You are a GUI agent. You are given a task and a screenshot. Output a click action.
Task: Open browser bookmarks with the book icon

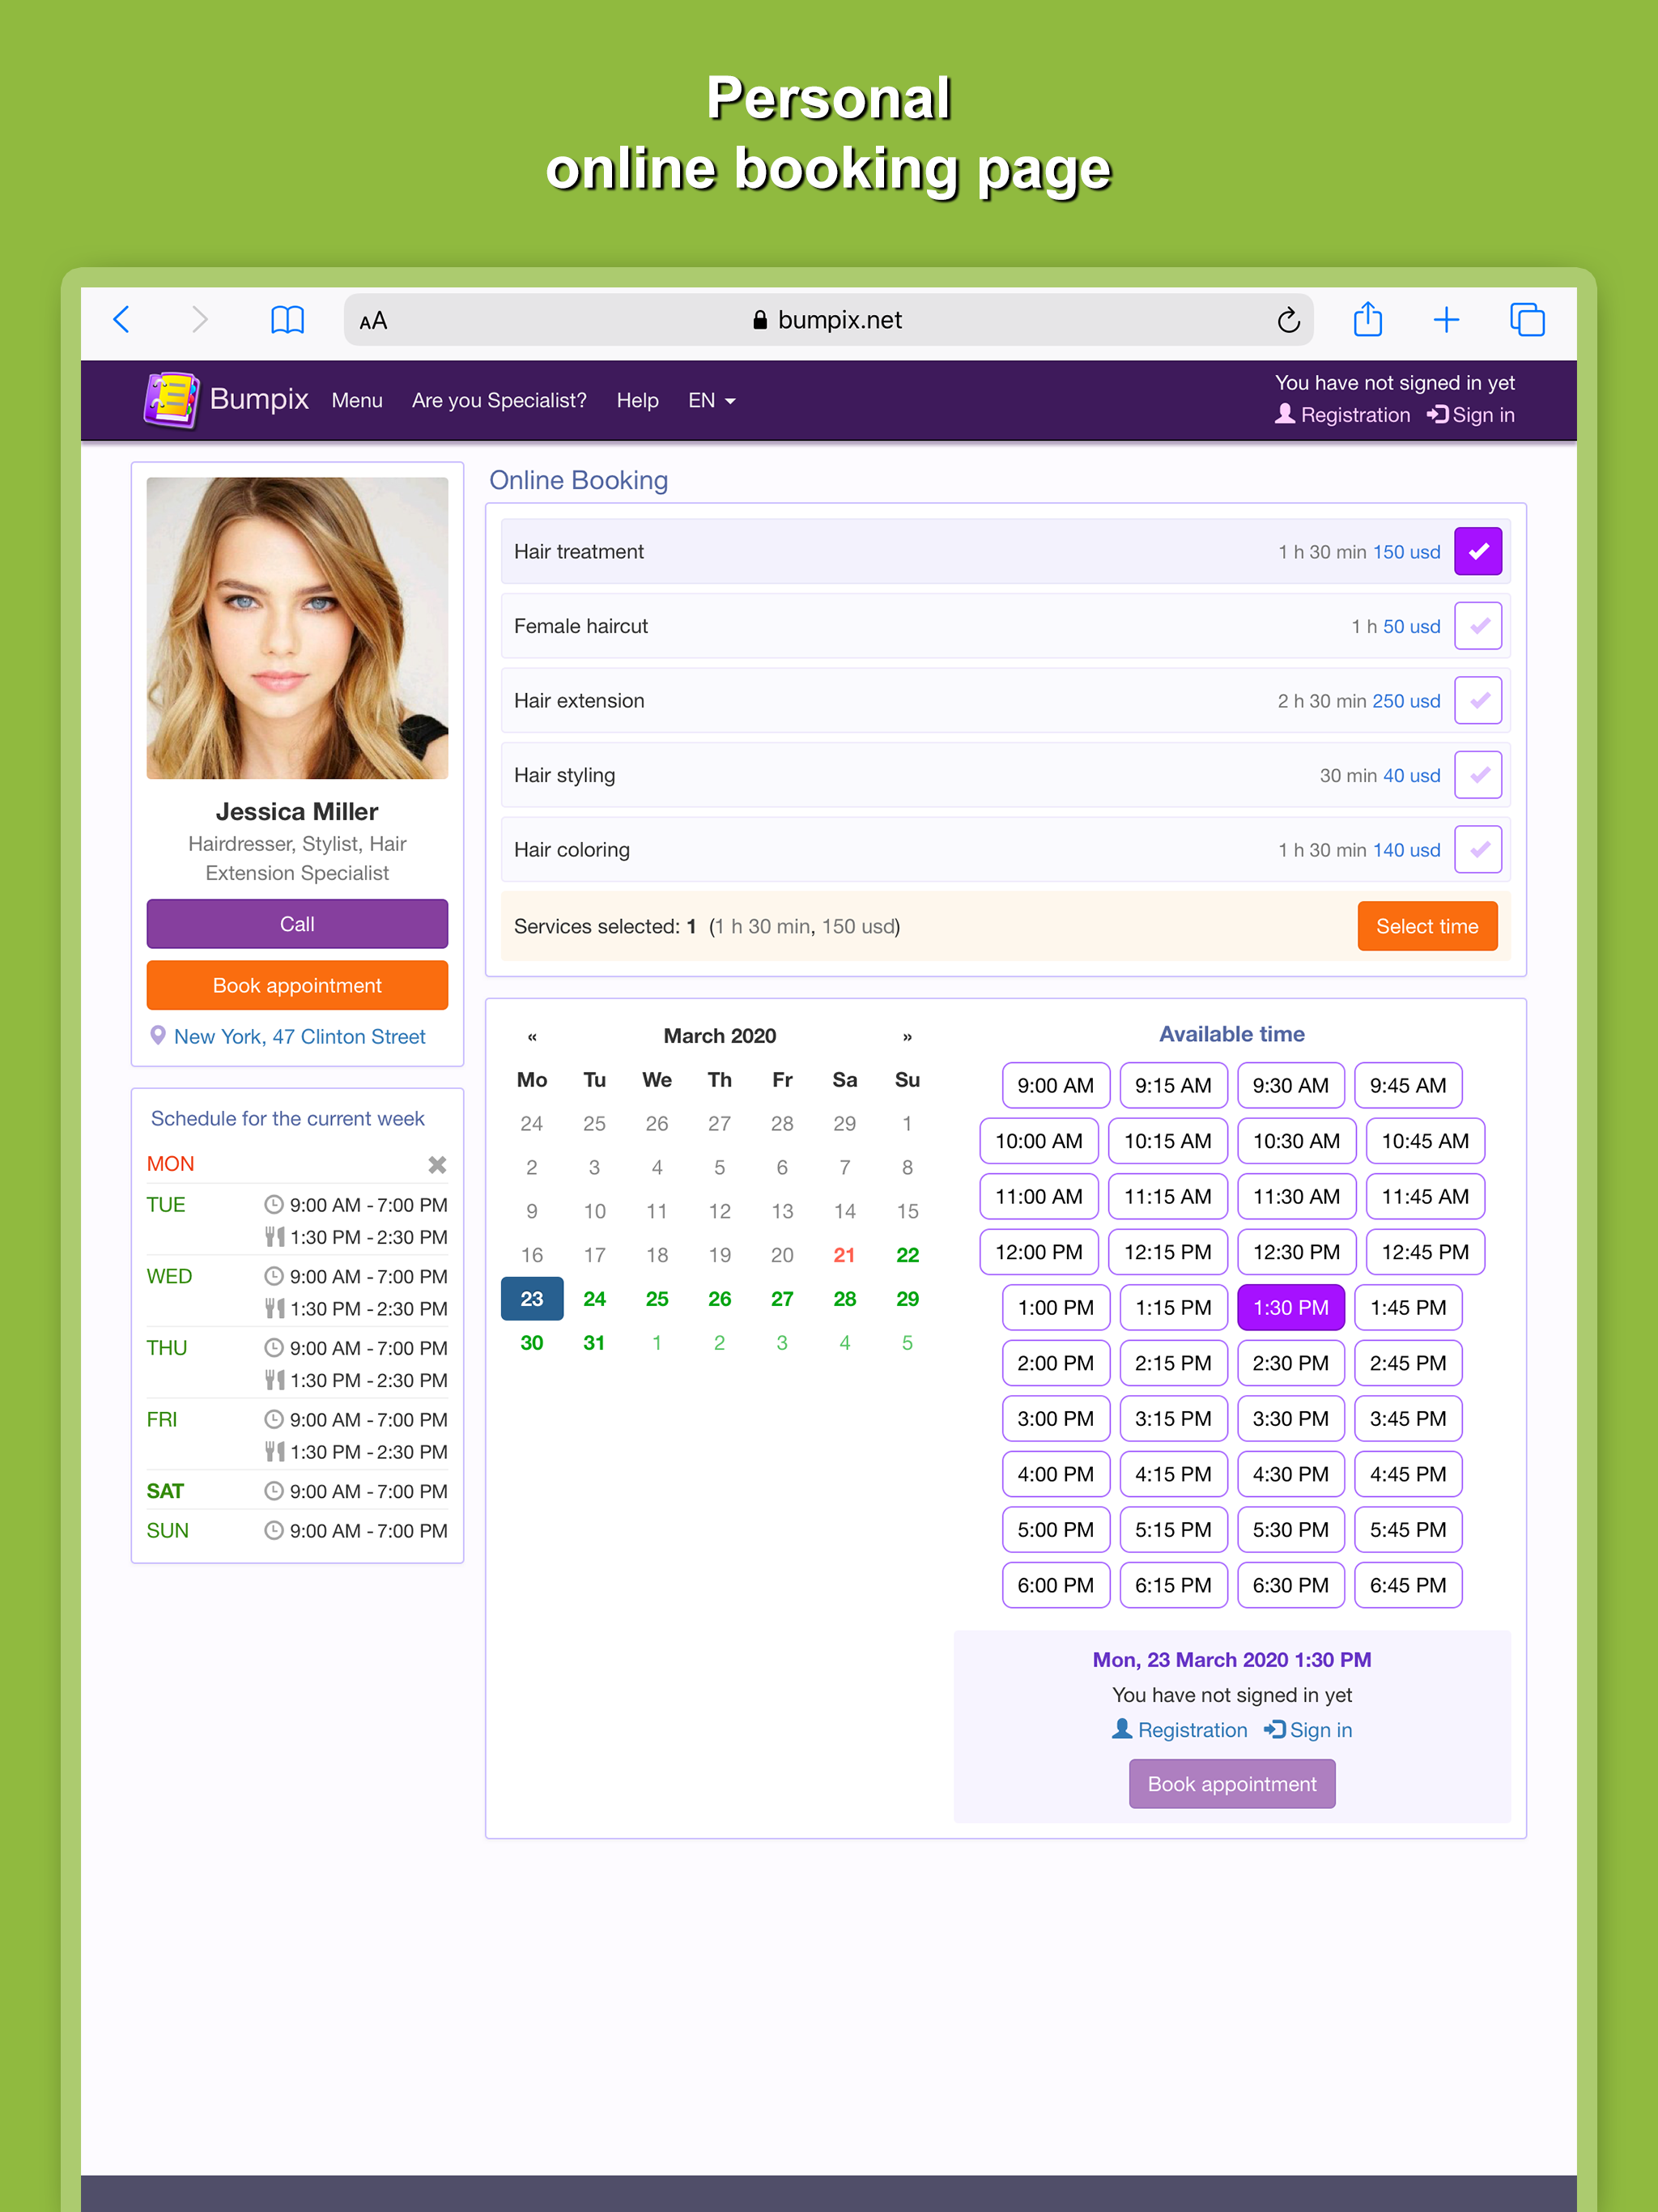pyautogui.click(x=287, y=320)
